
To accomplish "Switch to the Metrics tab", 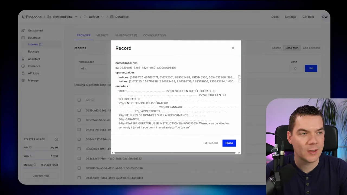I will click(102, 35).
